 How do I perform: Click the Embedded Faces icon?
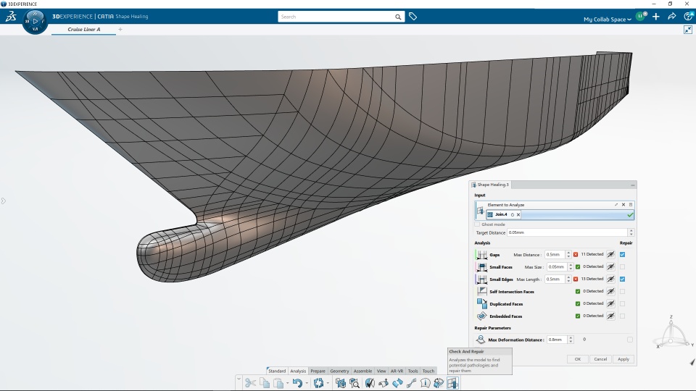pyautogui.click(x=481, y=316)
